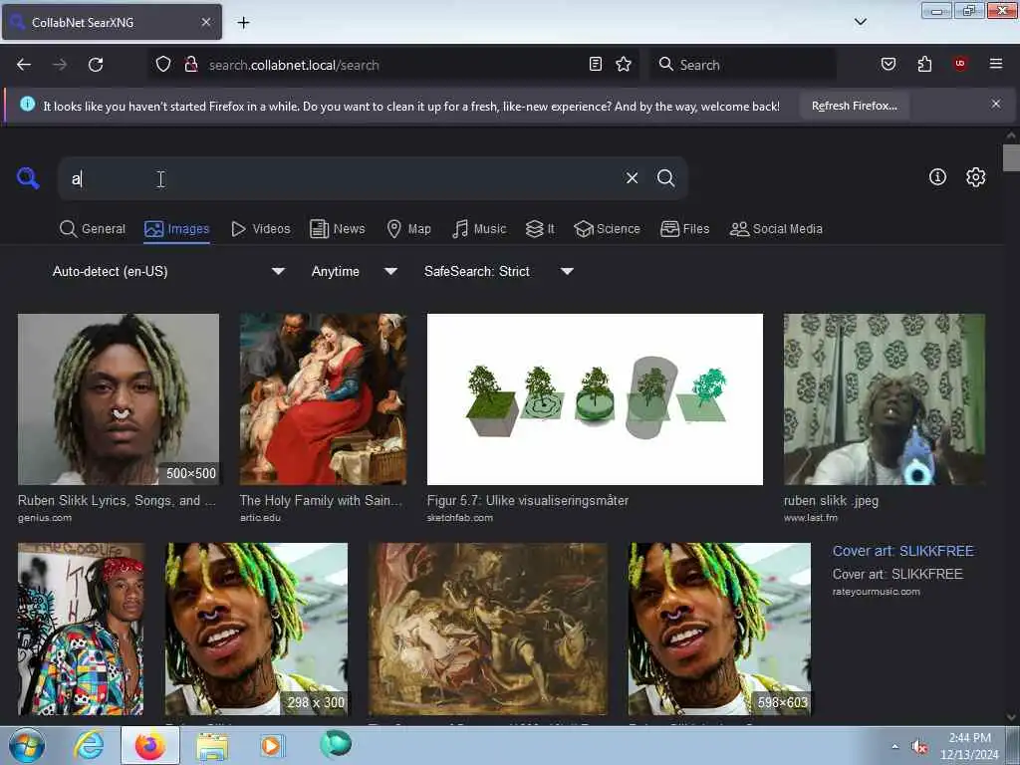Switch to the Map category
Viewport: 1020px width, 765px height.
[408, 229]
